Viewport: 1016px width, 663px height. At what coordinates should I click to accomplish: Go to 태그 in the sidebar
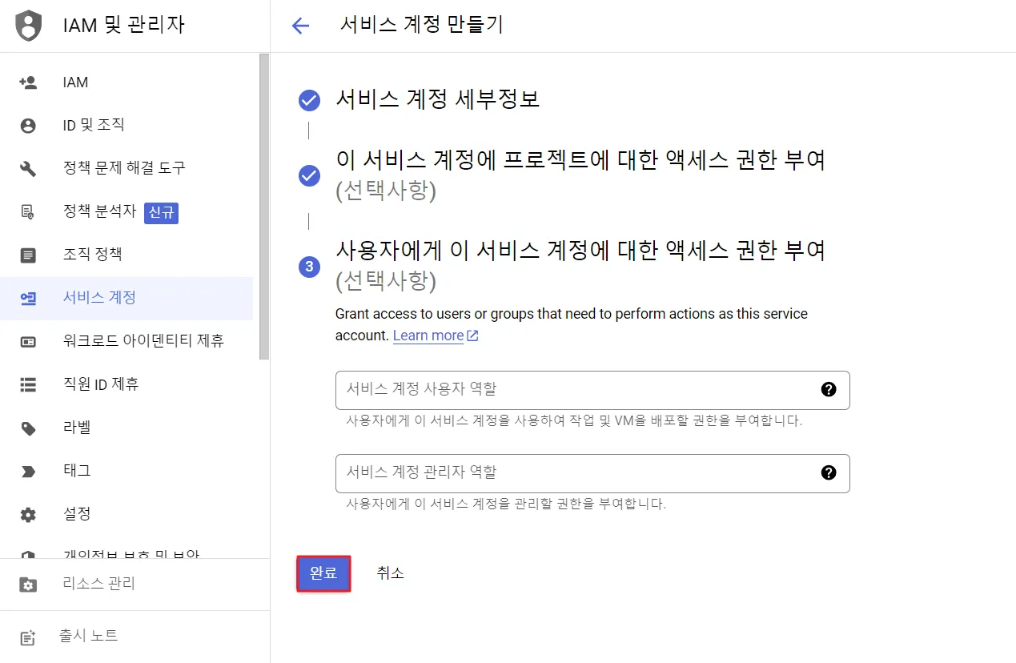click(77, 471)
